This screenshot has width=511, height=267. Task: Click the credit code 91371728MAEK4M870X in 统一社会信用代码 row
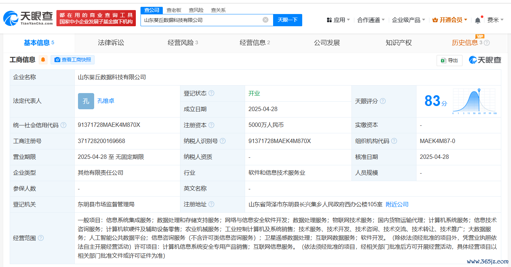(109, 125)
